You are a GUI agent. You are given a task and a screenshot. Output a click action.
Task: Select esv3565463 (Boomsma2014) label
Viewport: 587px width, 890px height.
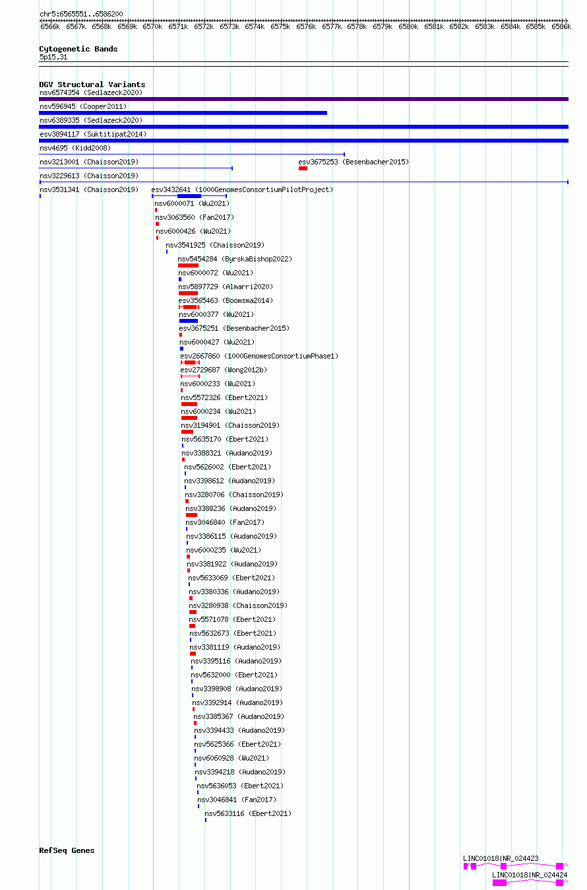[226, 301]
